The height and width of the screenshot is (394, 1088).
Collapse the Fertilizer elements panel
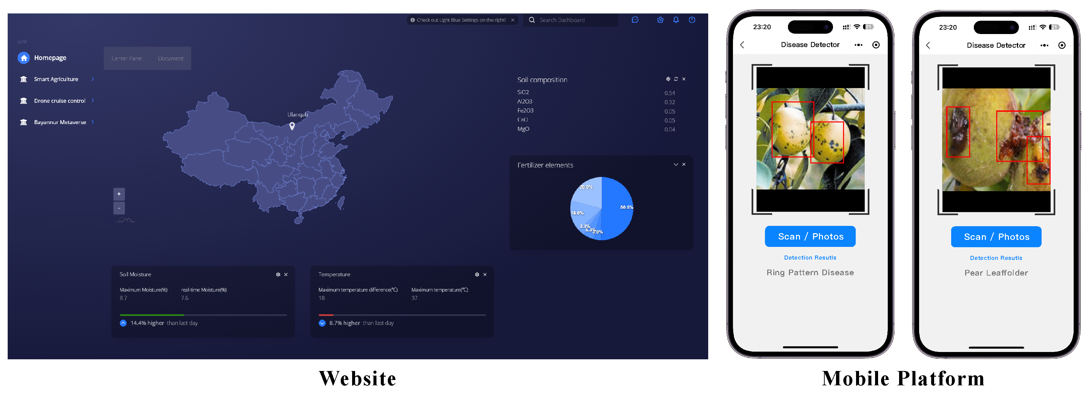676,165
